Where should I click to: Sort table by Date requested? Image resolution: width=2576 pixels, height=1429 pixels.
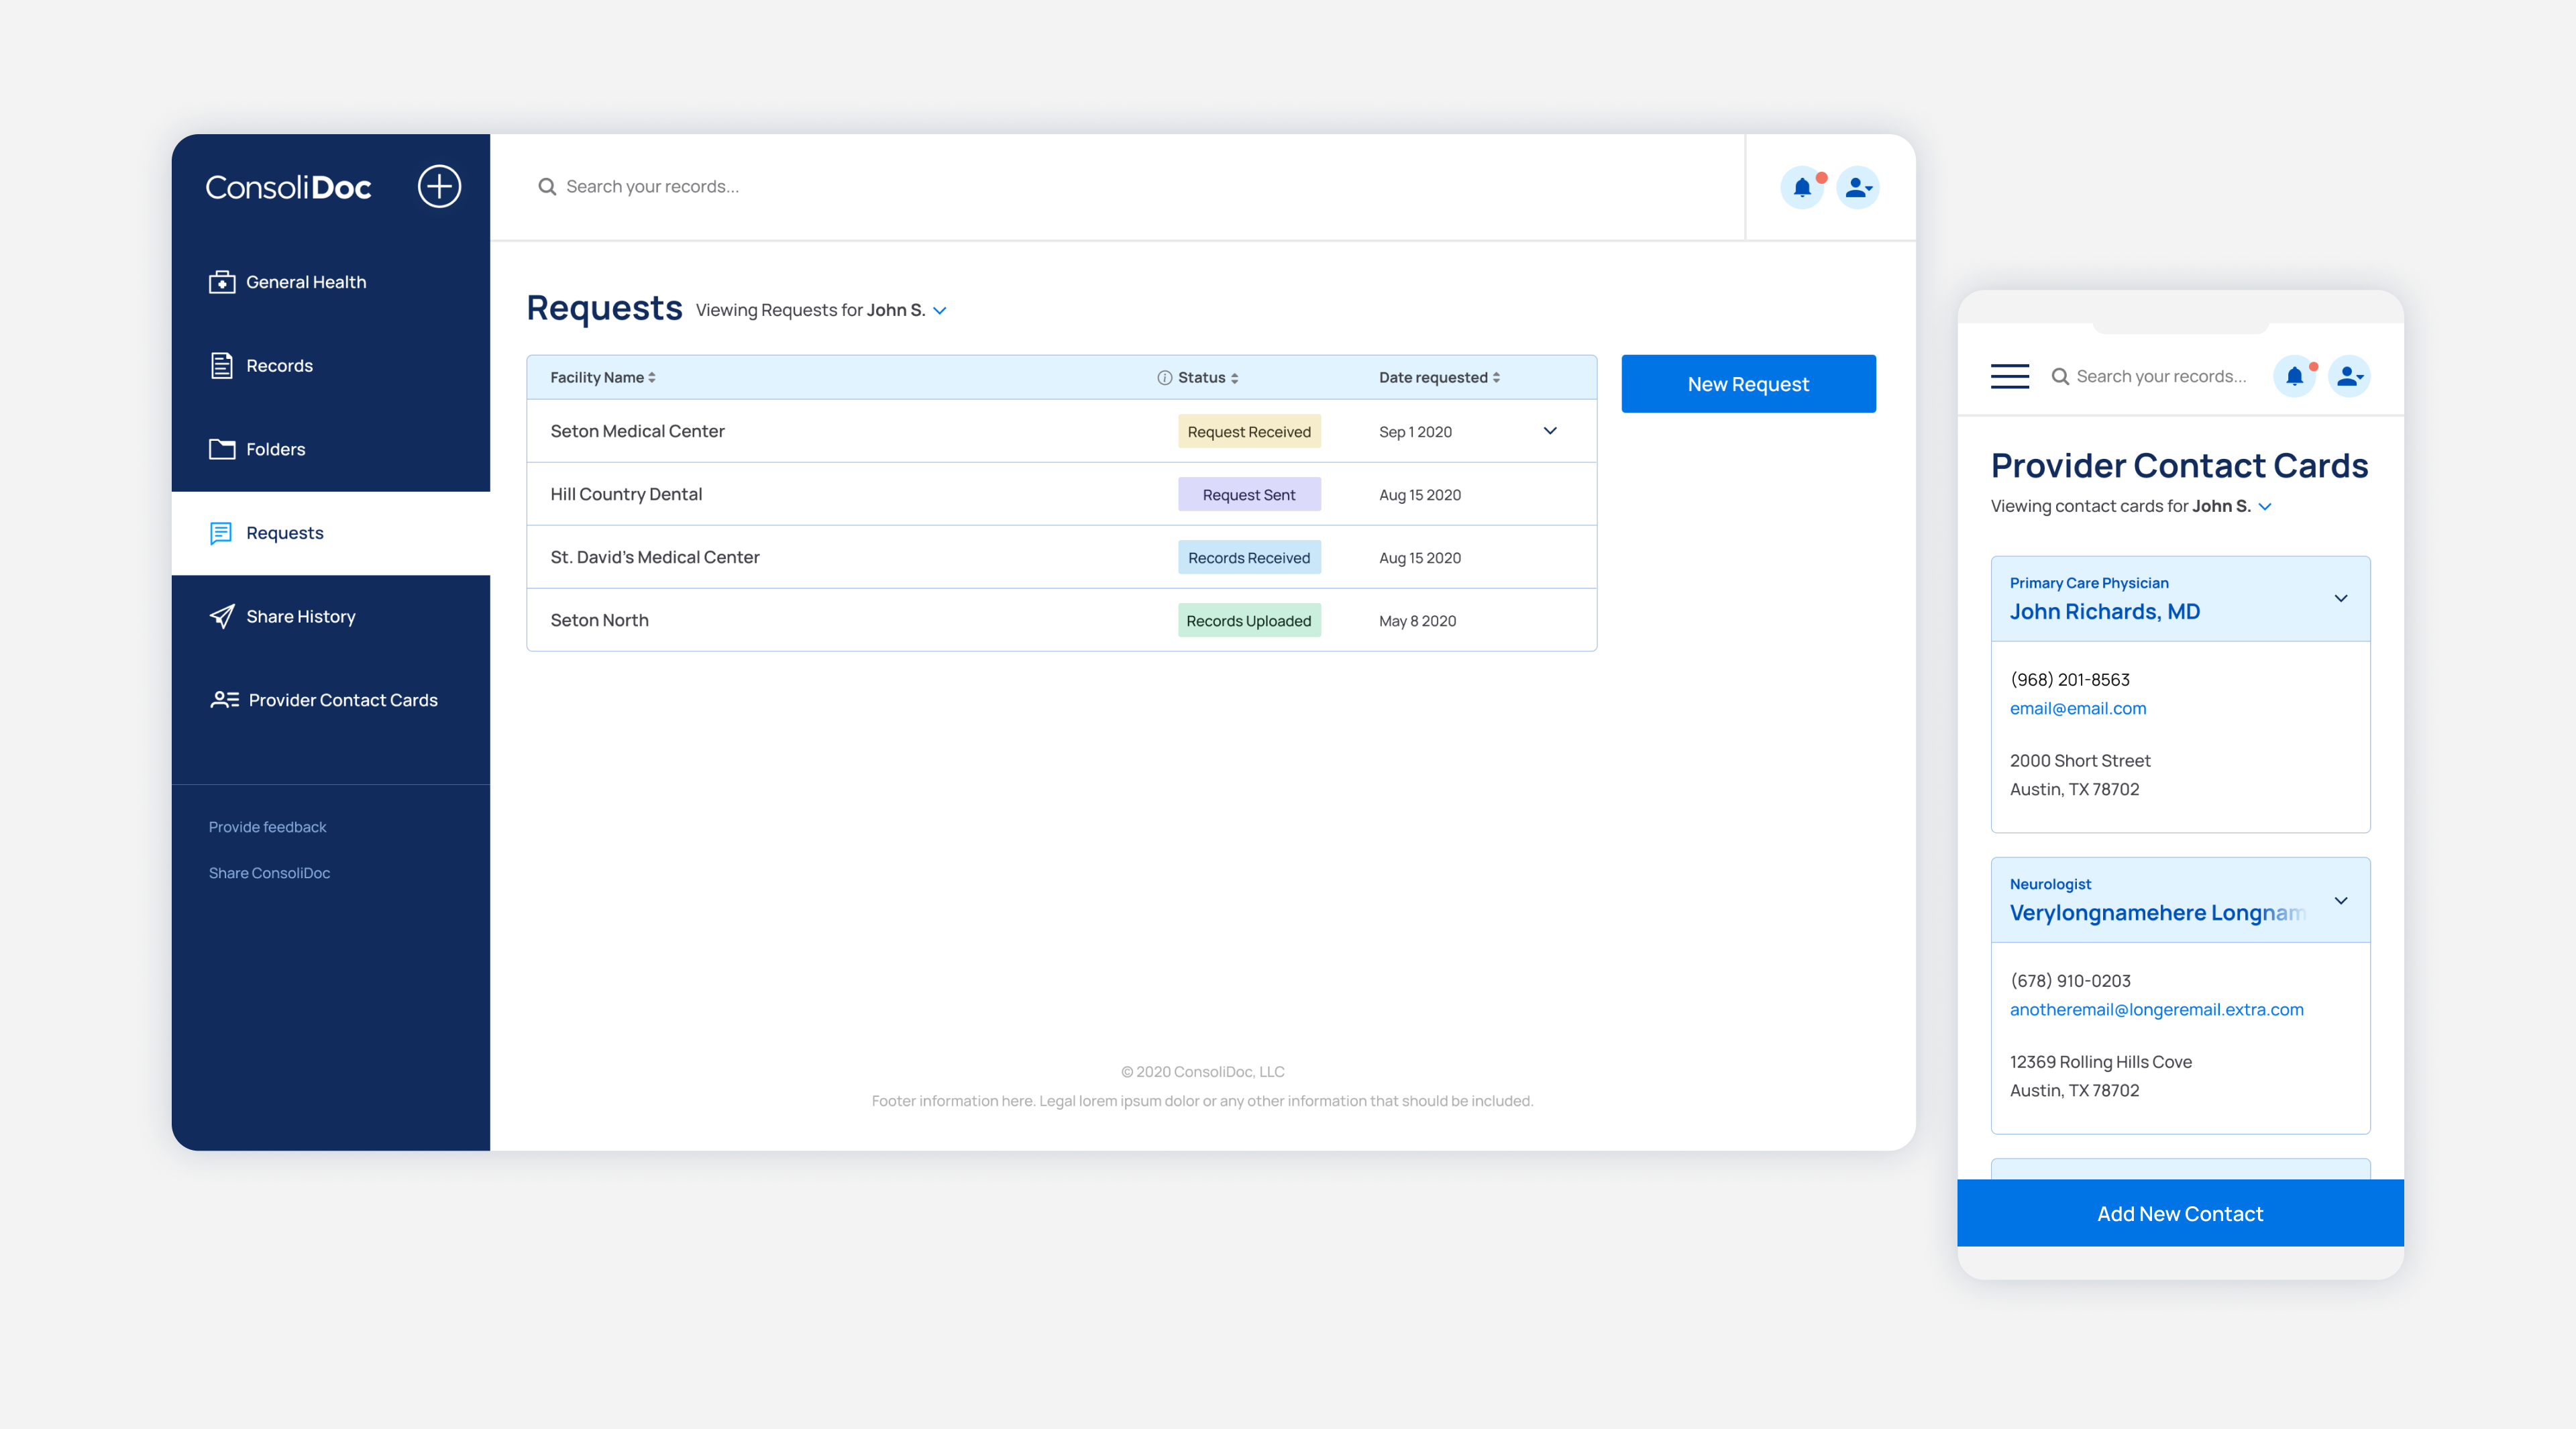1439,378
